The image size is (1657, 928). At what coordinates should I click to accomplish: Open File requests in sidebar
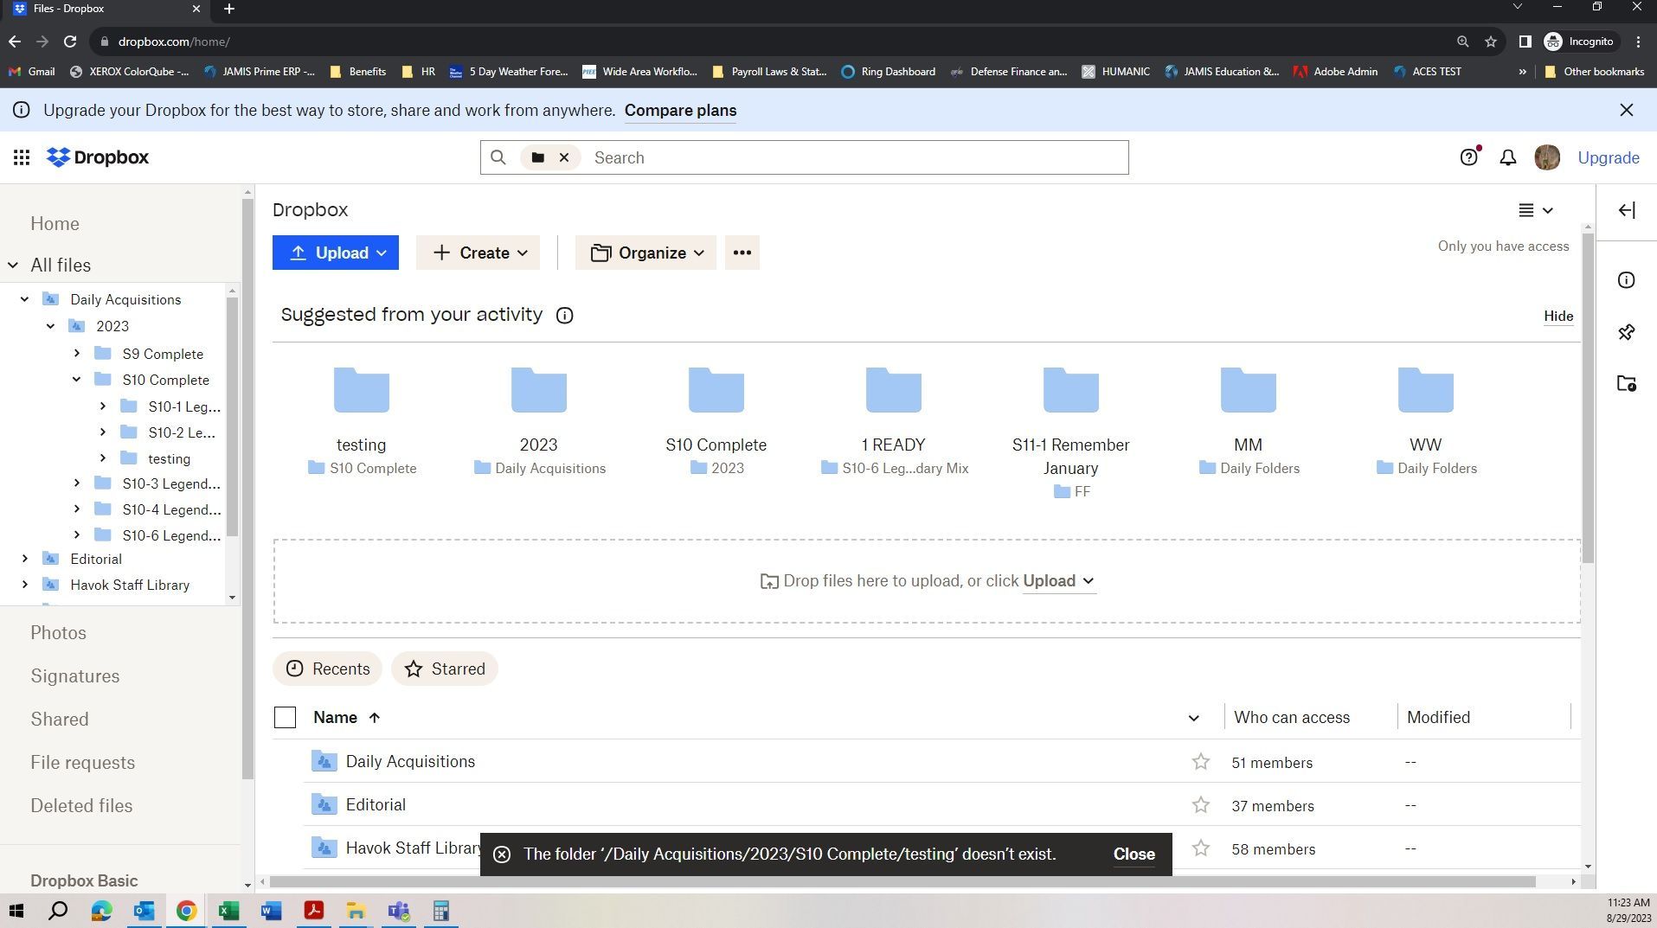pyautogui.click(x=82, y=762)
